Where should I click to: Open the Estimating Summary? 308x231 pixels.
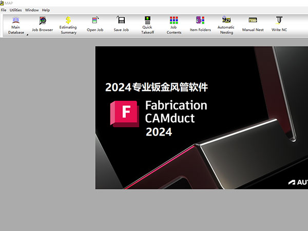[68, 25]
